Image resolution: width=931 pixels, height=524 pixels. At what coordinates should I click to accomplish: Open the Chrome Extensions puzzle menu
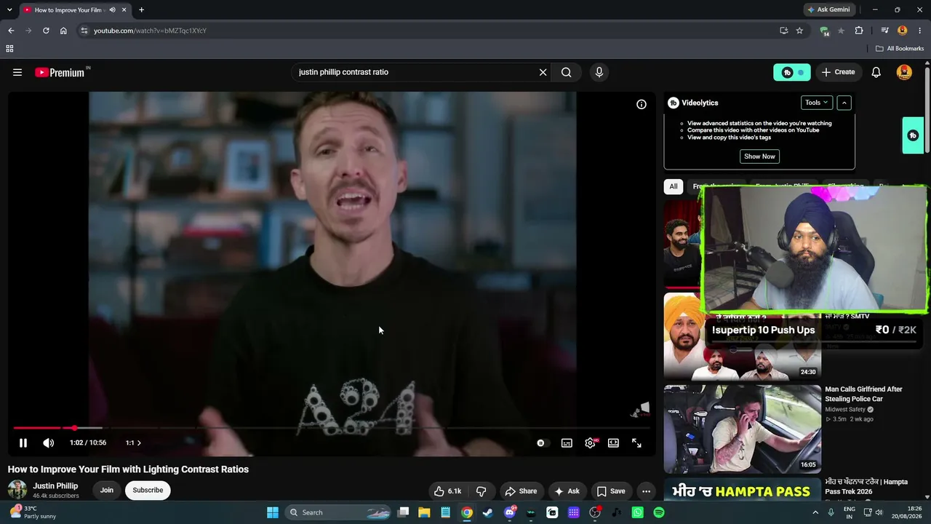(x=859, y=31)
